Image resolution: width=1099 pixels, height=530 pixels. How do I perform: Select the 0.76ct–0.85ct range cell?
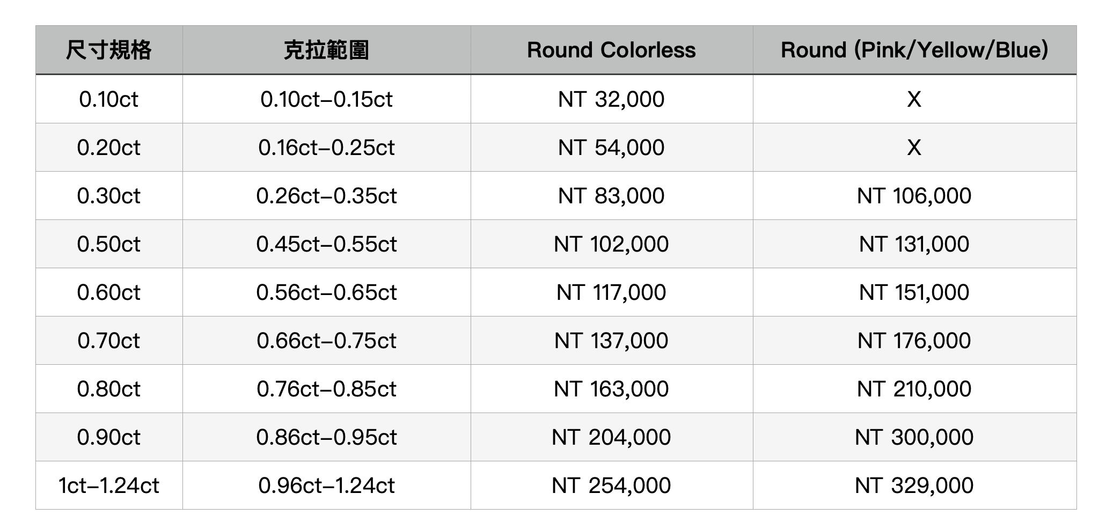tap(326, 389)
